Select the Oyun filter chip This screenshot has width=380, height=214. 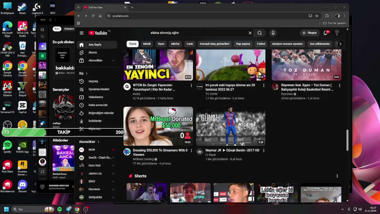[x=161, y=44]
